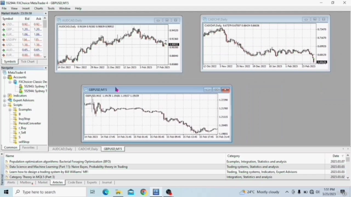The image size is (351, 197).
Task: Open the Charts menu
Action: pos(38,9)
